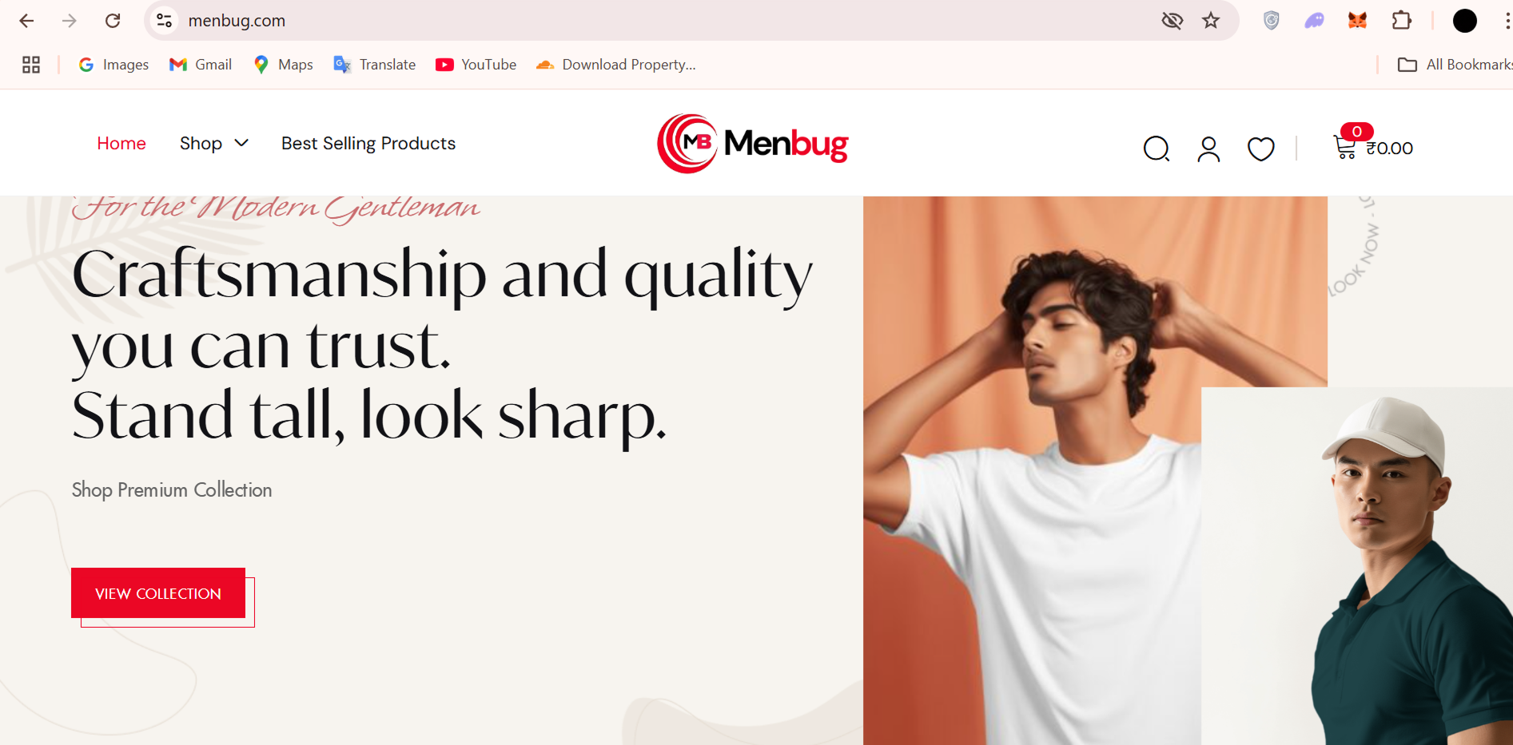
Task: Click the VIEW COLLECTION button
Action: 158,593
